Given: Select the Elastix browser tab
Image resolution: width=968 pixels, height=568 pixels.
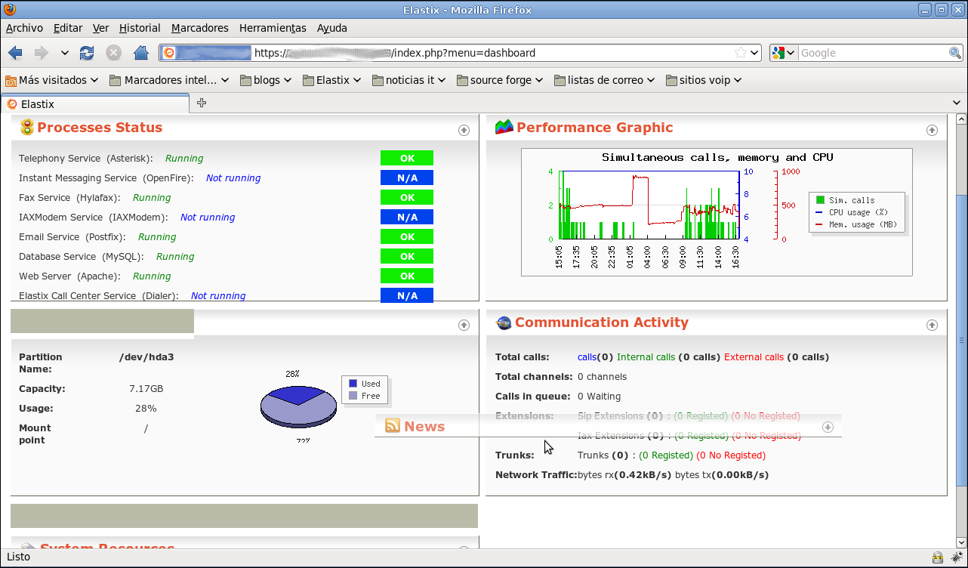Looking at the screenshot, I should (95, 104).
